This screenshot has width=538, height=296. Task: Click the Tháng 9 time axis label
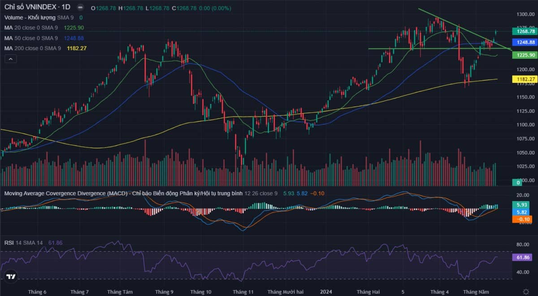pyautogui.click(x=165, y=292)
